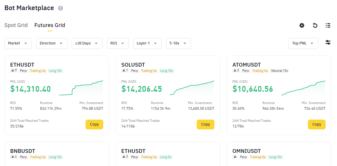
Task: Click copiers icon on SOLUSDT card
Action: [124, 71]
